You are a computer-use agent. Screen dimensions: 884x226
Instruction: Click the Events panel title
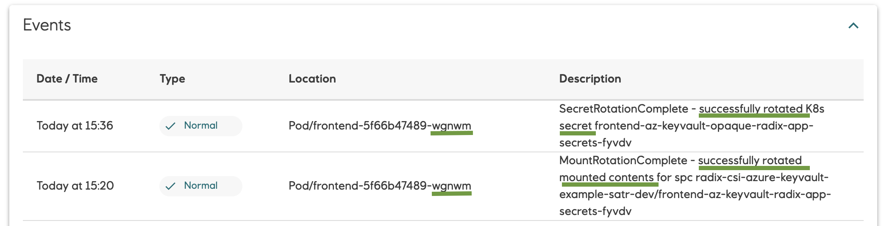pos(47,25)
